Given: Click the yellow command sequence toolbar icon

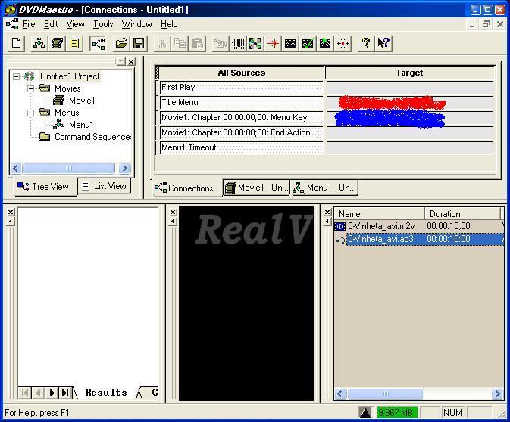Looking at the screenshot, I should pyautogui.click(x=74, y=43).
